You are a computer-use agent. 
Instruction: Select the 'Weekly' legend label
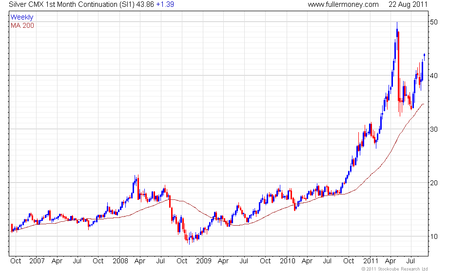tap(22, 17)
